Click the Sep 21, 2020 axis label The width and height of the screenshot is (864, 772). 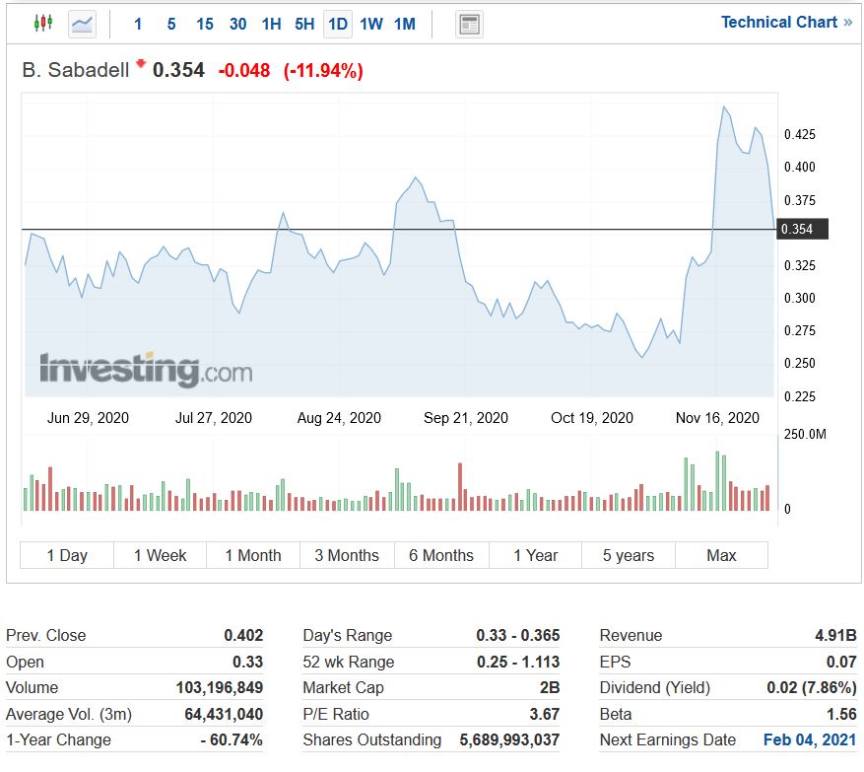point(466,418)
